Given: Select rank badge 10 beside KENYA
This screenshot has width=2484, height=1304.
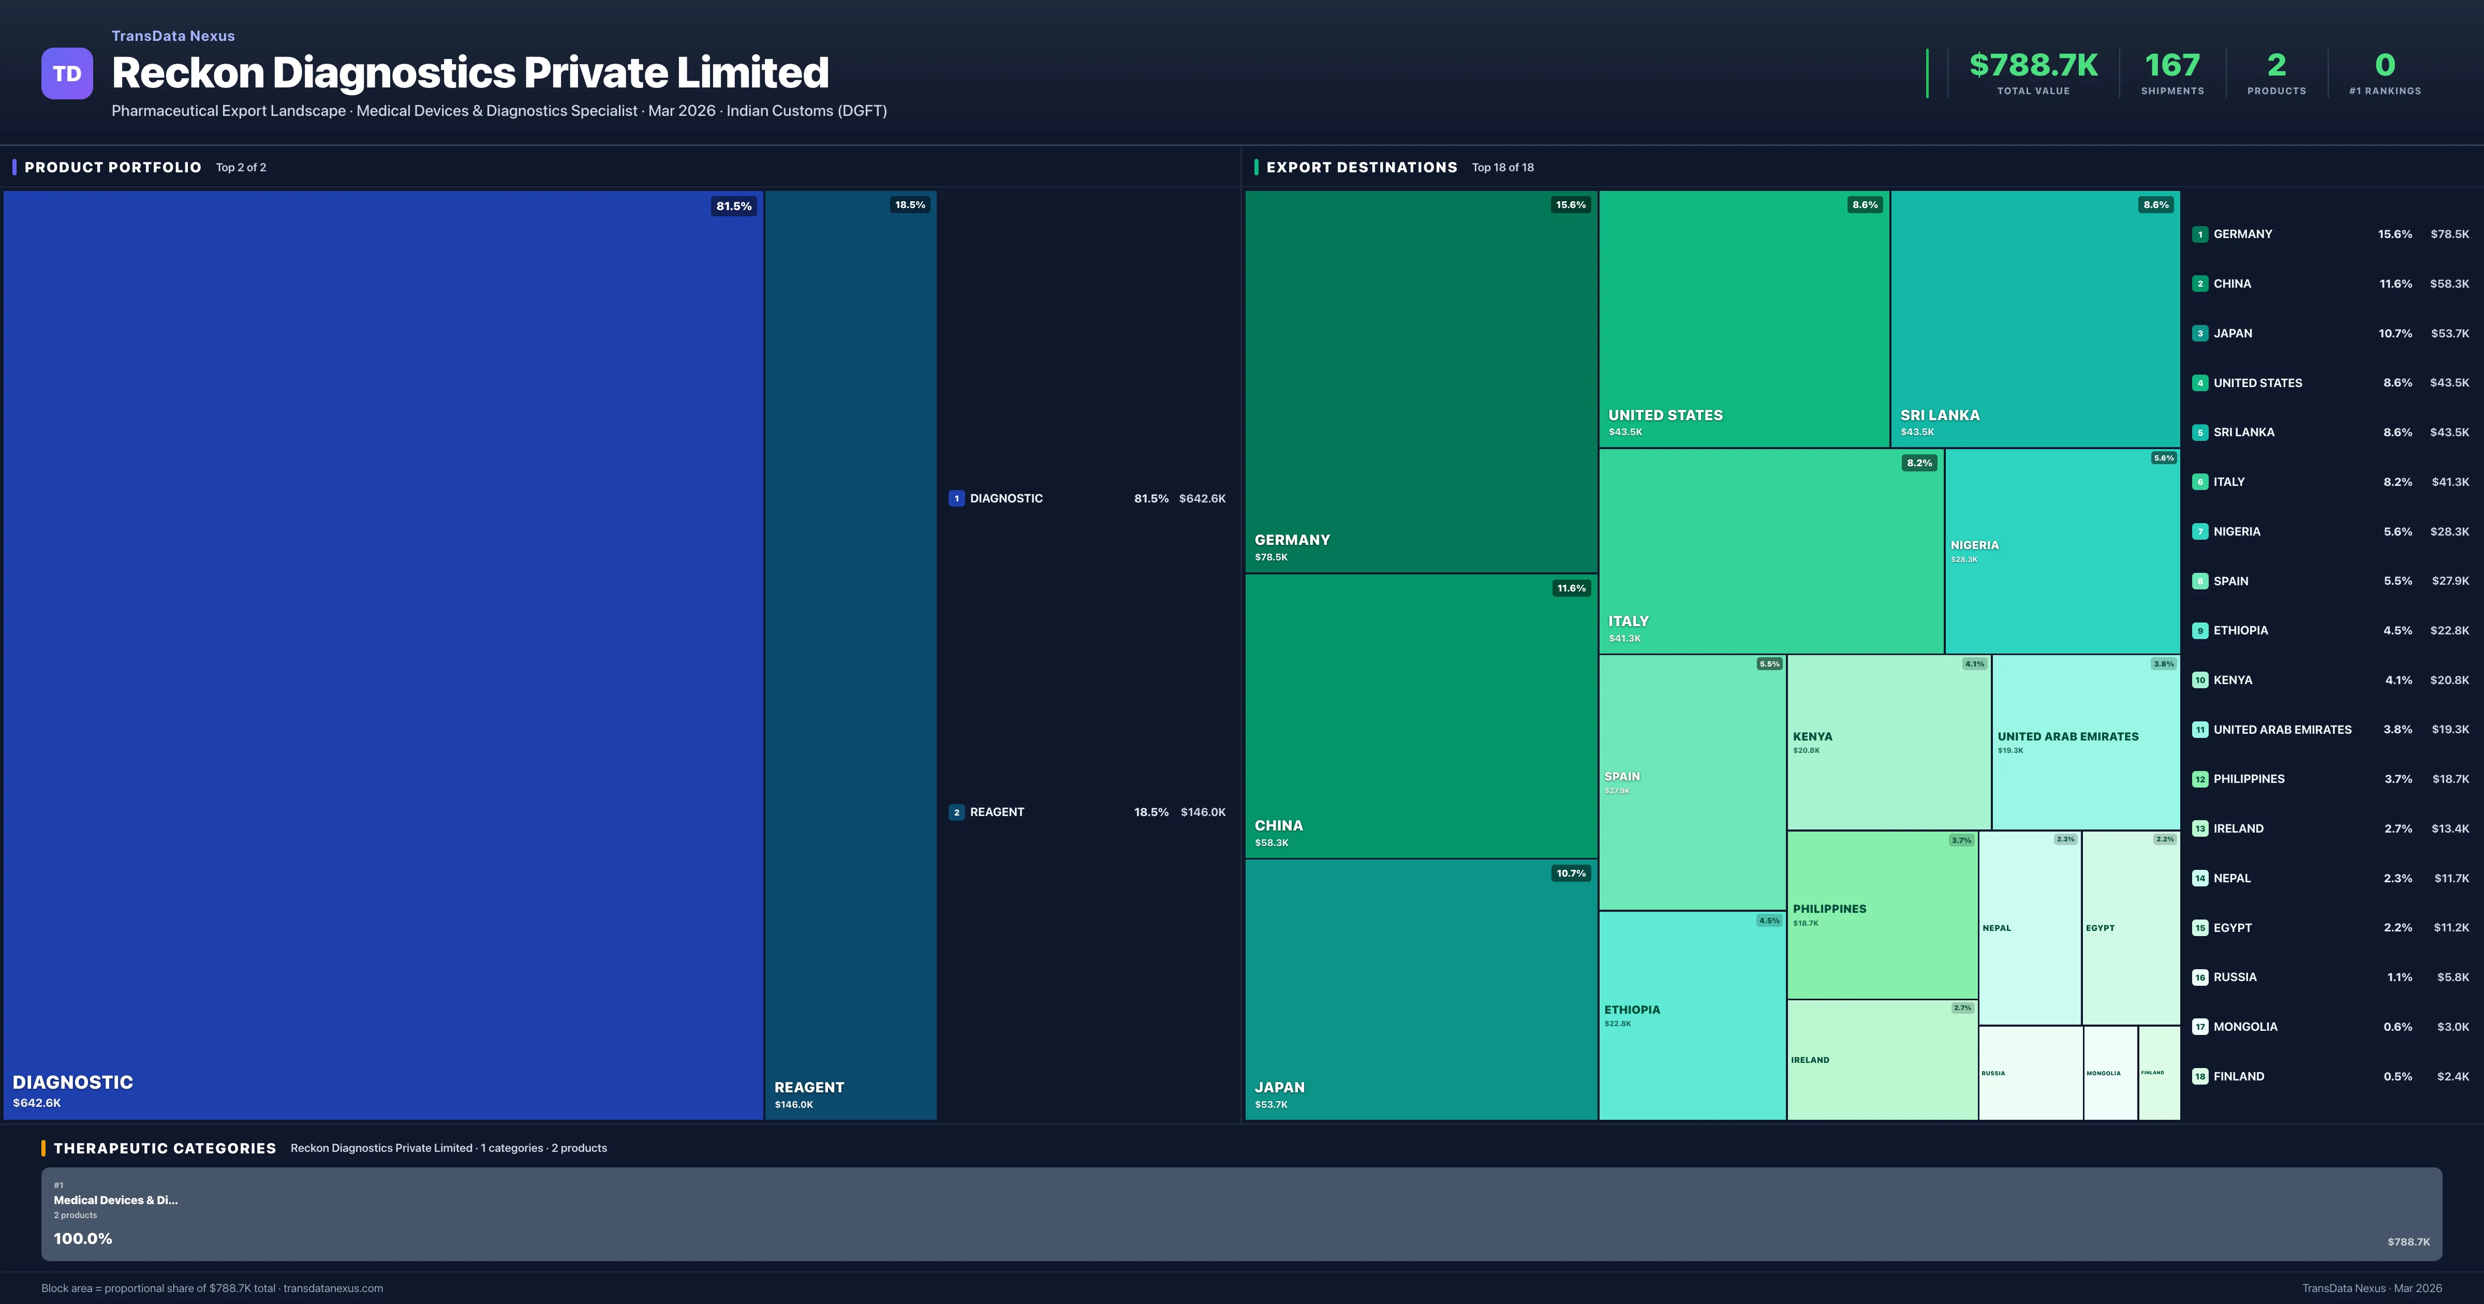Looking at the screenshot, I should pyautogui.click(x=2201, y=680).
